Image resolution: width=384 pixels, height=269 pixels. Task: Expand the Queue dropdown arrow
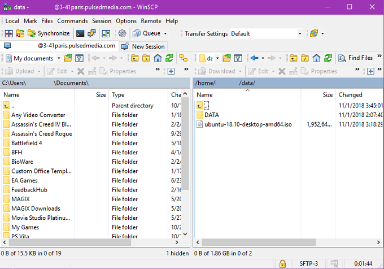165,33
